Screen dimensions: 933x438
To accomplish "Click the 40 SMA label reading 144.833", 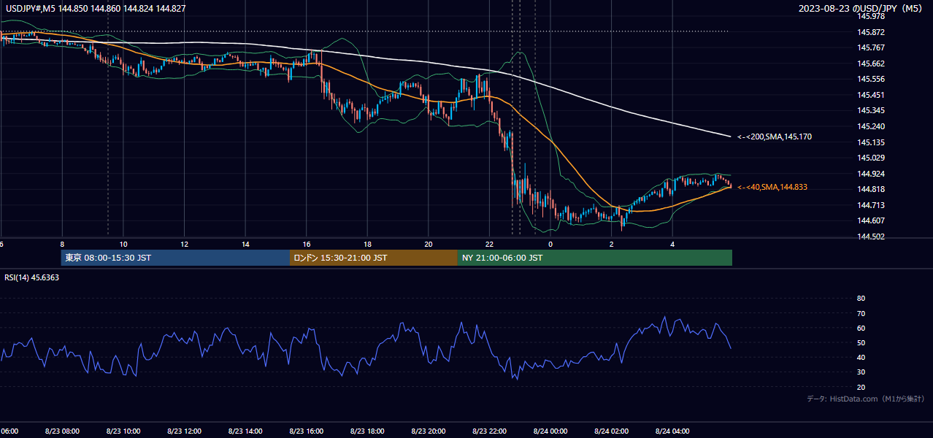I will point(772,188).
